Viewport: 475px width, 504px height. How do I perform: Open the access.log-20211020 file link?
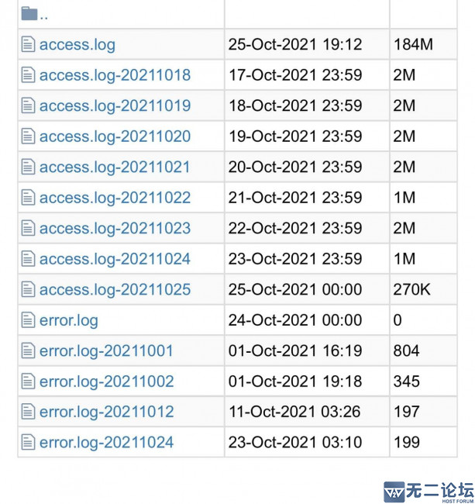click(x=115, y=136)
